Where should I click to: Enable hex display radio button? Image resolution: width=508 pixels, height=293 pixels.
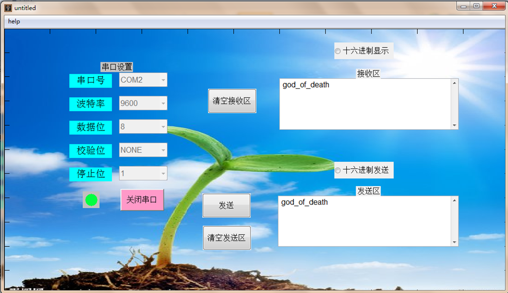pos(338,51)
